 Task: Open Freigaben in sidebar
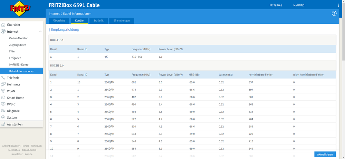pyautogui.click(x=15, y=58)
